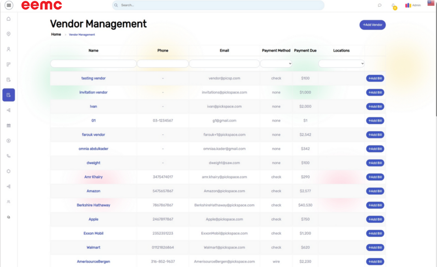Open the Berkshire Hathaway vendor link
Viewport: 437px width, 267px height.
93,205
